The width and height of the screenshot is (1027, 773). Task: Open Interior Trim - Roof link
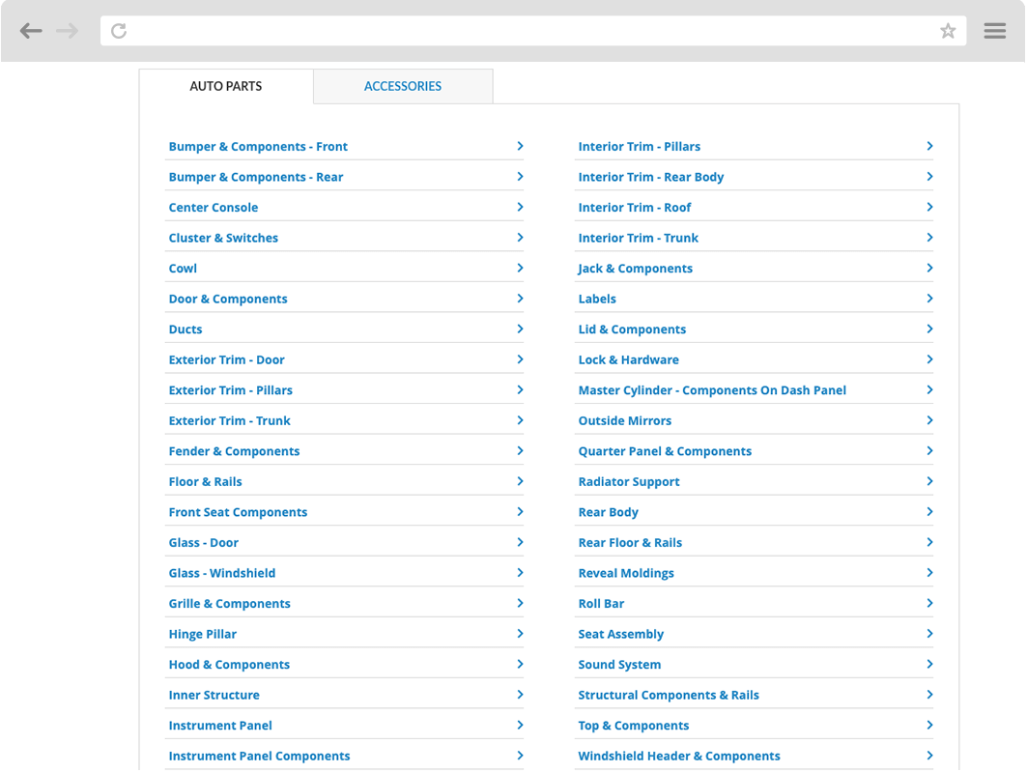(635, 208)
